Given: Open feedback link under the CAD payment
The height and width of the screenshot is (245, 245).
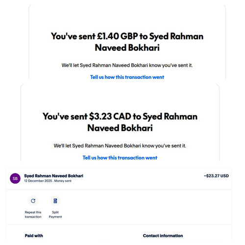Looking at the screenshot, I should 120,158.
